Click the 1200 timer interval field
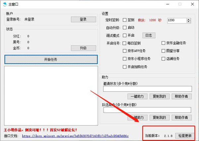199x141 pixels. click(x=177, y=20)
